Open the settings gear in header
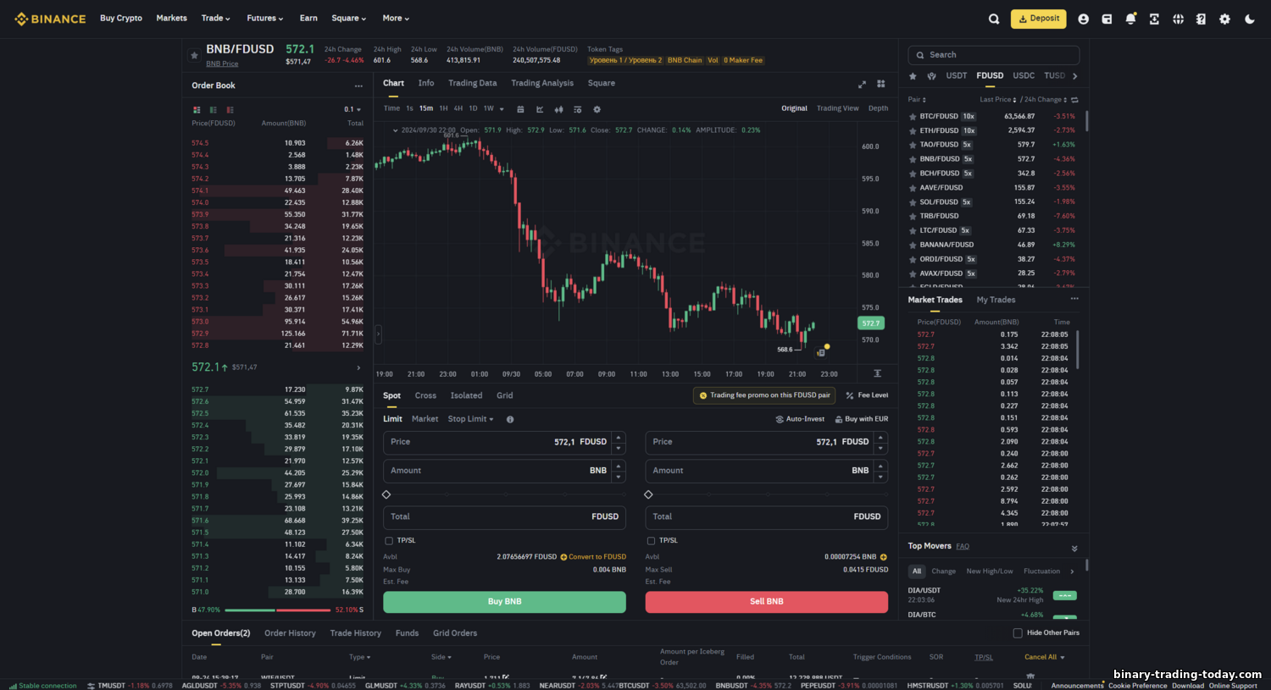This screenshot has height=690, width=1271. coord(1224,19)
